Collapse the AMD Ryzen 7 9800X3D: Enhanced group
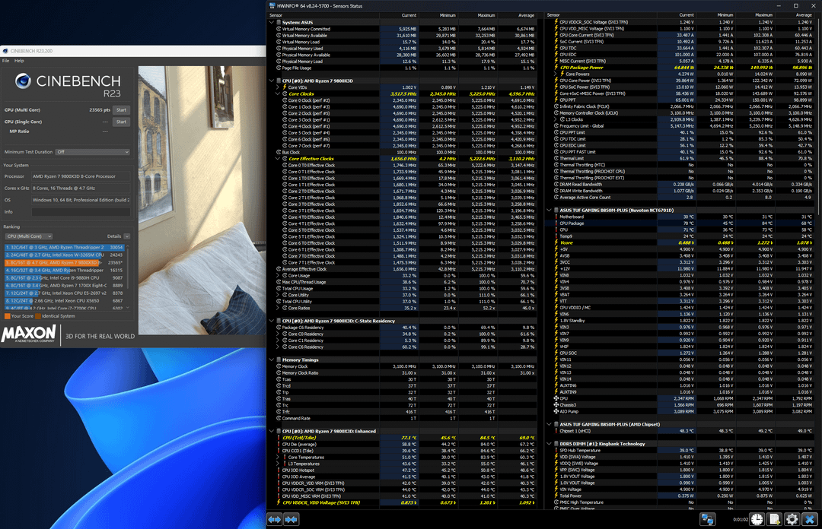Screen dimensions: 822x529 [x=271, y=431]
